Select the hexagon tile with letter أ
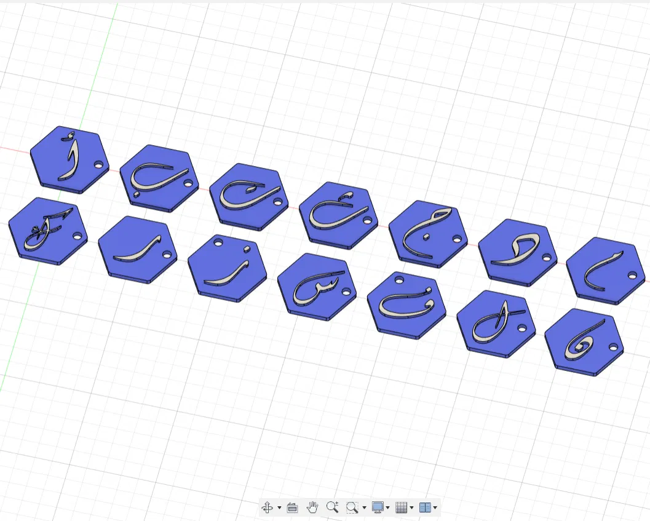 point(70,159)
